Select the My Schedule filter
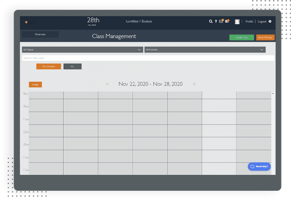This screenshot has height=199, width=291. [x=48, y=67]
